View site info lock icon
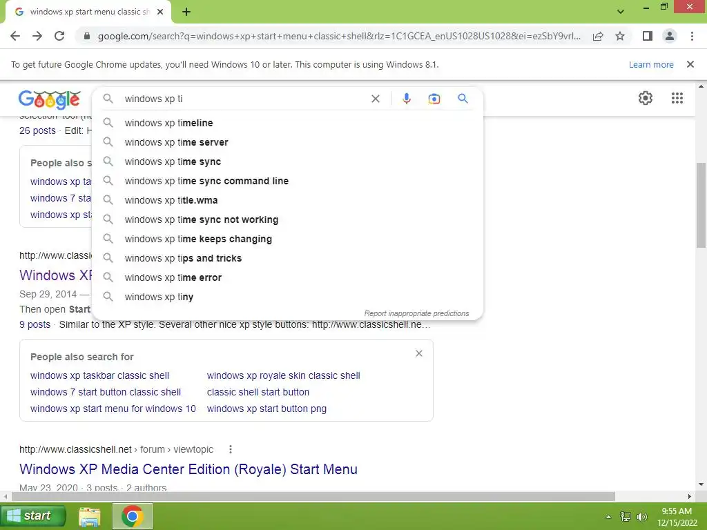Viewport: 707px width, 530px height. (86, 36)
